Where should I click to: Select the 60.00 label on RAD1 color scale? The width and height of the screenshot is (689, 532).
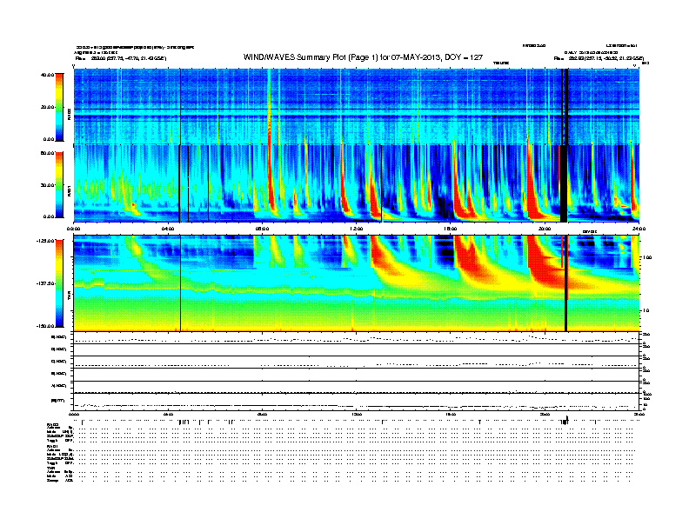click(47, 153)
